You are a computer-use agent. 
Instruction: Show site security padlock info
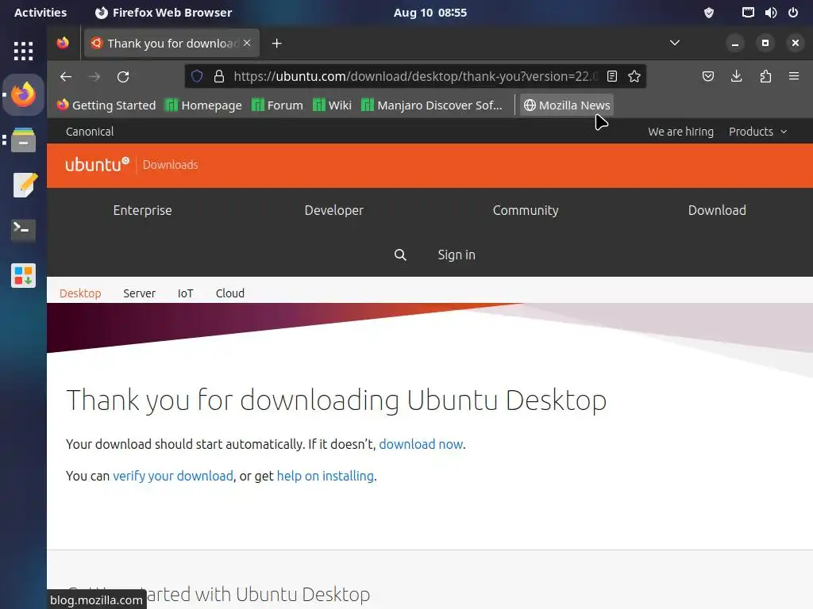[219, 77]
